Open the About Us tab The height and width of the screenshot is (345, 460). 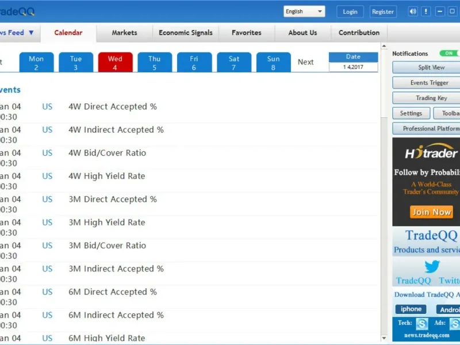click(x=302, y=33)
